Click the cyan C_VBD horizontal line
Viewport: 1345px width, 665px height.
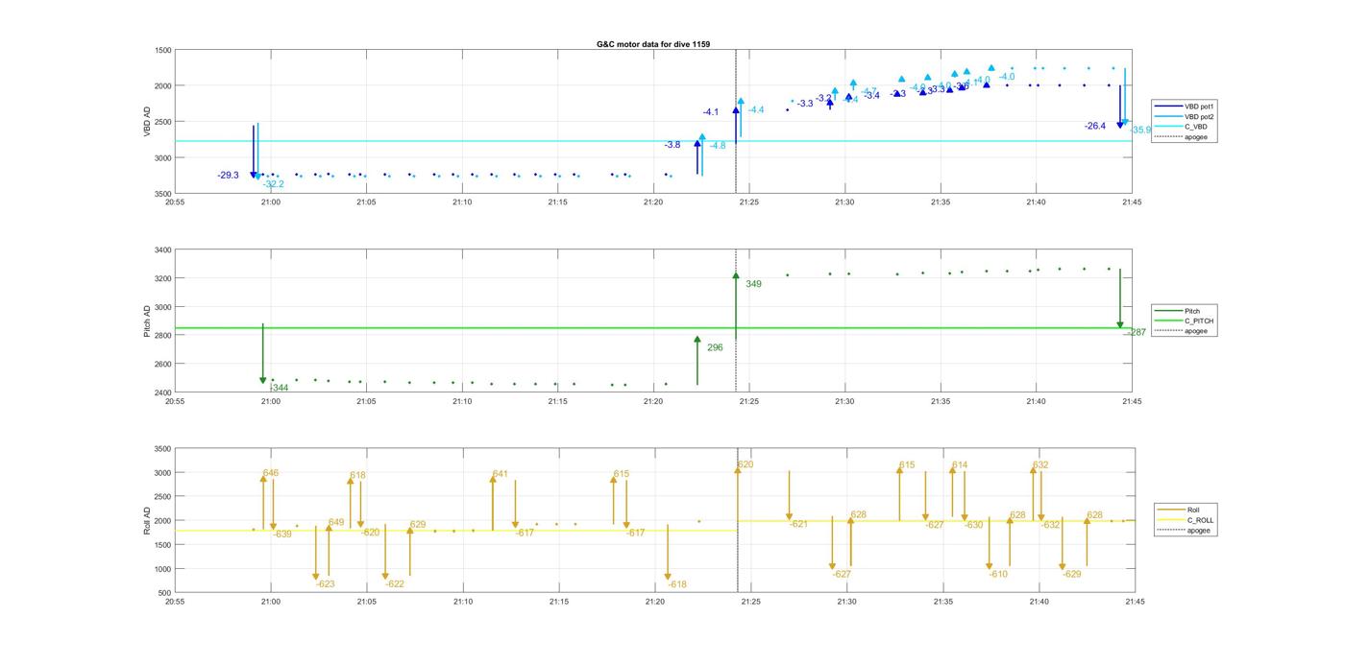click(x=653, y=141)
